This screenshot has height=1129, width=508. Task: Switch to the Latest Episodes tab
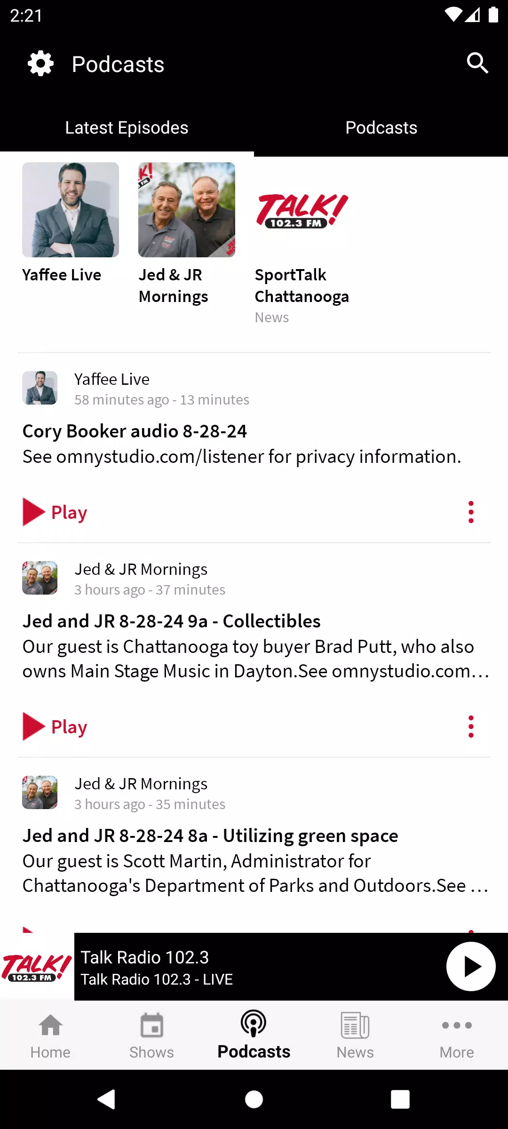coord(127,127)
